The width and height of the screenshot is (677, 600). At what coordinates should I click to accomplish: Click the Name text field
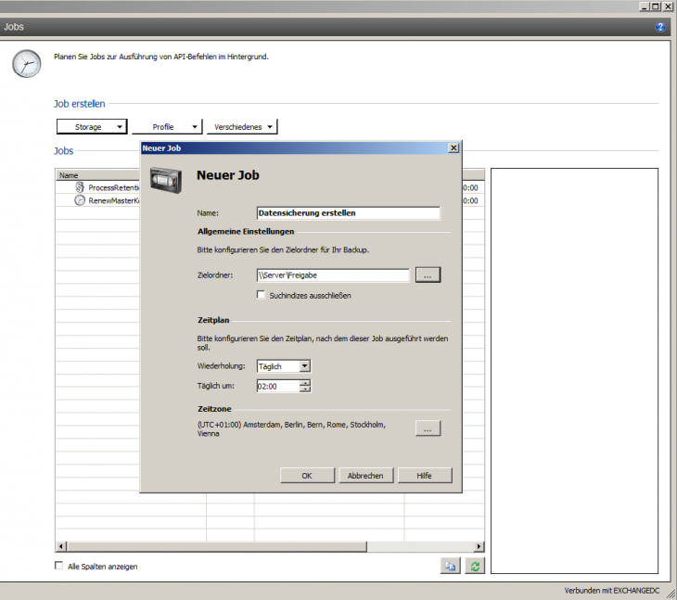tap(347, 212)
